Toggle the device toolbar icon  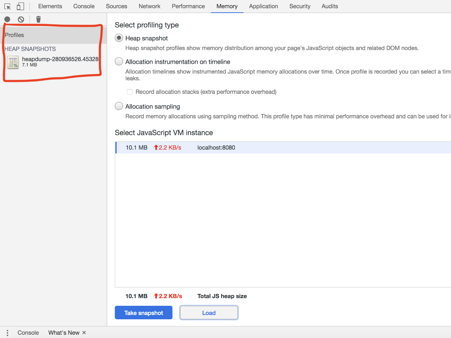20,6
